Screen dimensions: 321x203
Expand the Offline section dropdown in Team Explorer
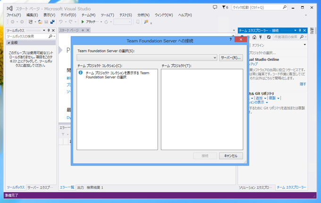pos(304,44)
